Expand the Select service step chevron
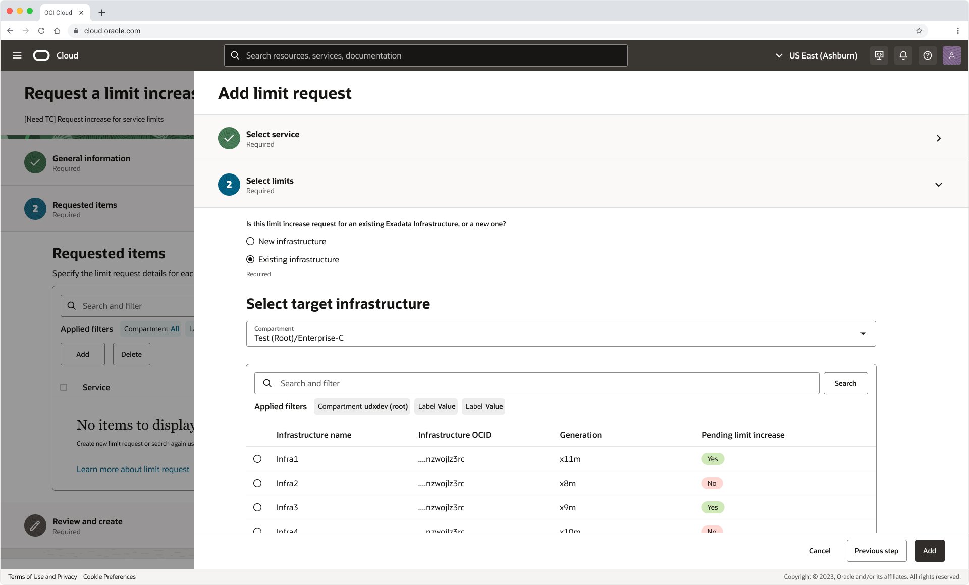This screenshot has height=585, width=969. (938, 138)
